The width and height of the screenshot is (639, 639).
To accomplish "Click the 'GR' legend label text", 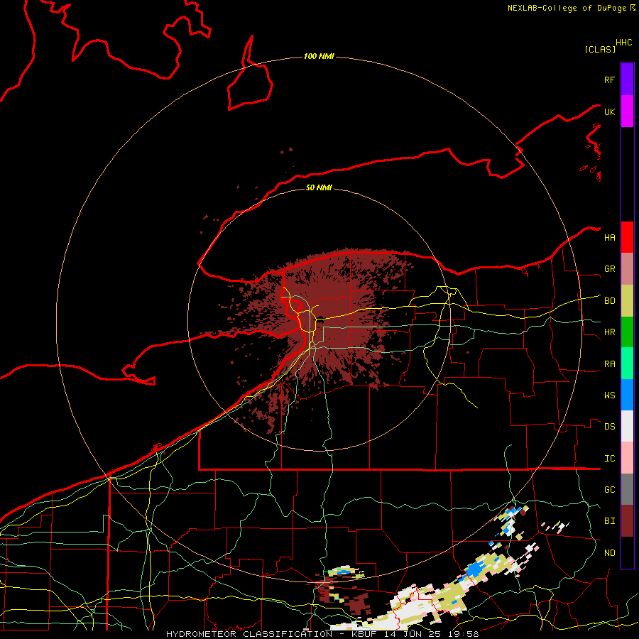I will click(610, 269).
